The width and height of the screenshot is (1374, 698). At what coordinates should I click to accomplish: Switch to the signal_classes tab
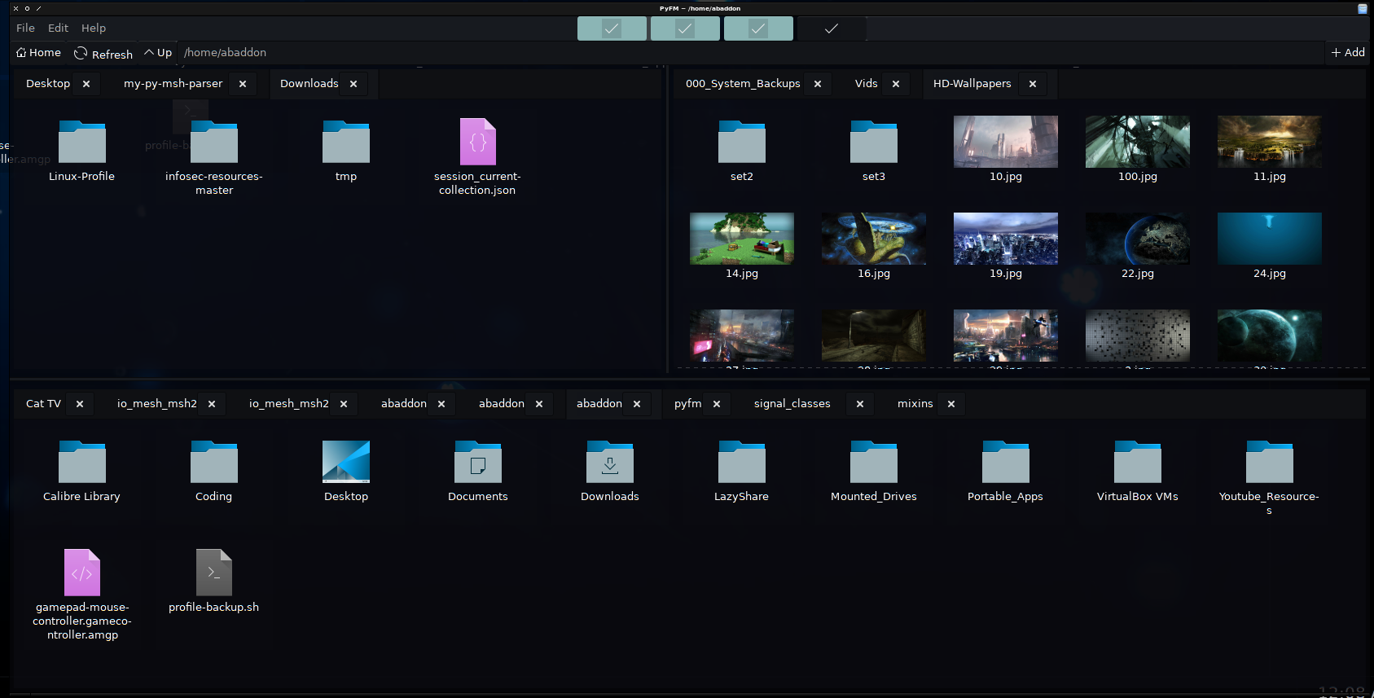tap(792, 403)
